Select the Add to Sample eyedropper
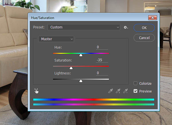 click(x=118, y=91)
